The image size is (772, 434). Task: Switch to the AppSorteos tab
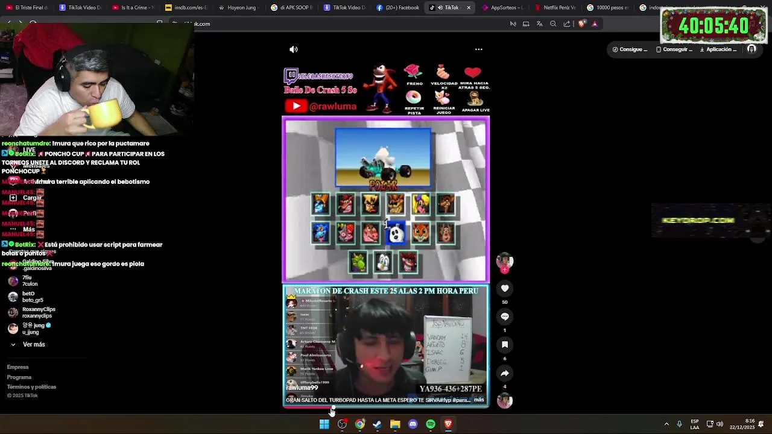(502, 8)
